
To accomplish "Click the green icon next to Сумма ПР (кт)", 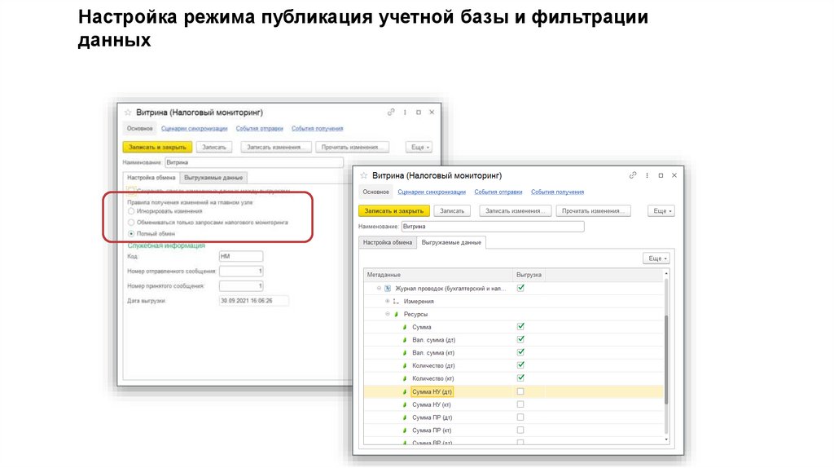I will coord(405,430).
